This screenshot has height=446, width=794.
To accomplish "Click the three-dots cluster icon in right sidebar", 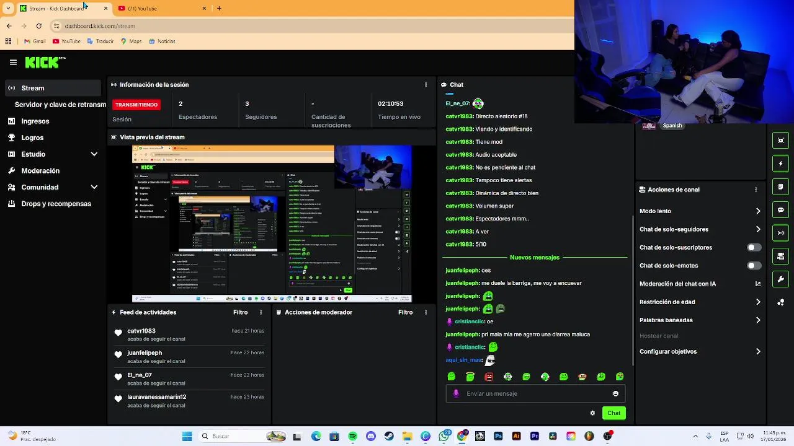I will pyautogui.click(x=781, y=302).
